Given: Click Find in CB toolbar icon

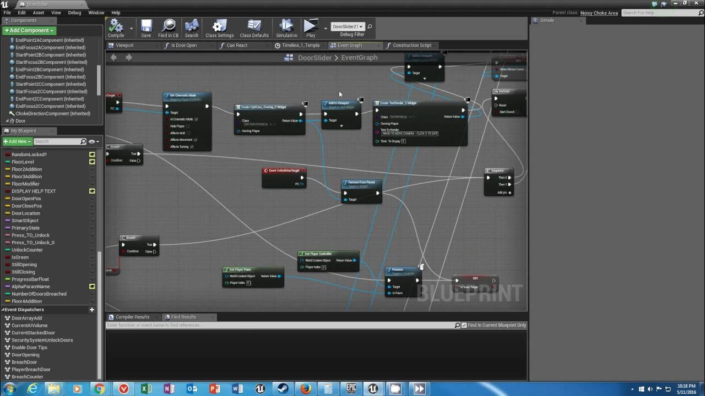Looking at the screenshot, I should [169, 29].
